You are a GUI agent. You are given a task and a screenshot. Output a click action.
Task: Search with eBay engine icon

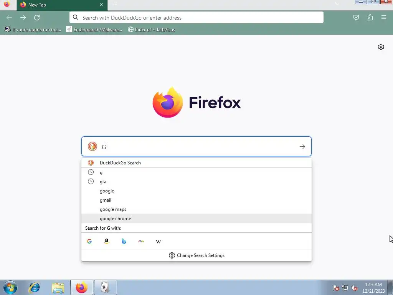tap(141, 241)
